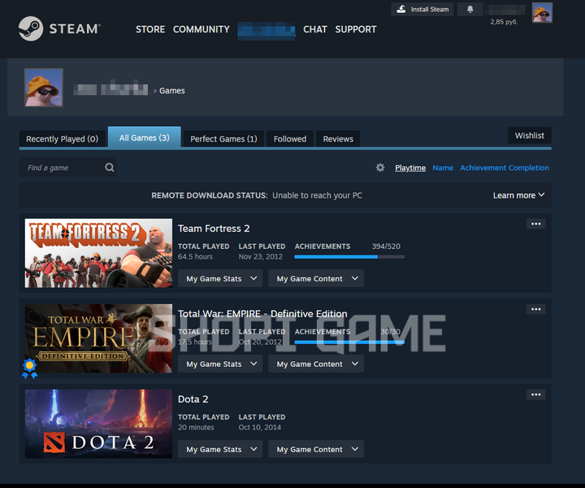Switch to Recently Played (0) tab

(62, 139)
